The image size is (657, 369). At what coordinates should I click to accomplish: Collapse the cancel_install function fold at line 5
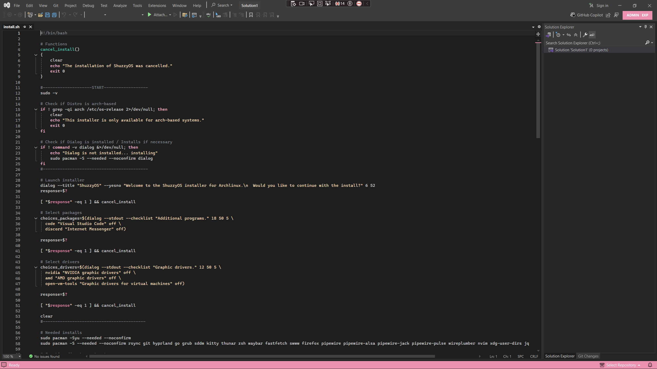pyautogui.click(x=36, y=55)
